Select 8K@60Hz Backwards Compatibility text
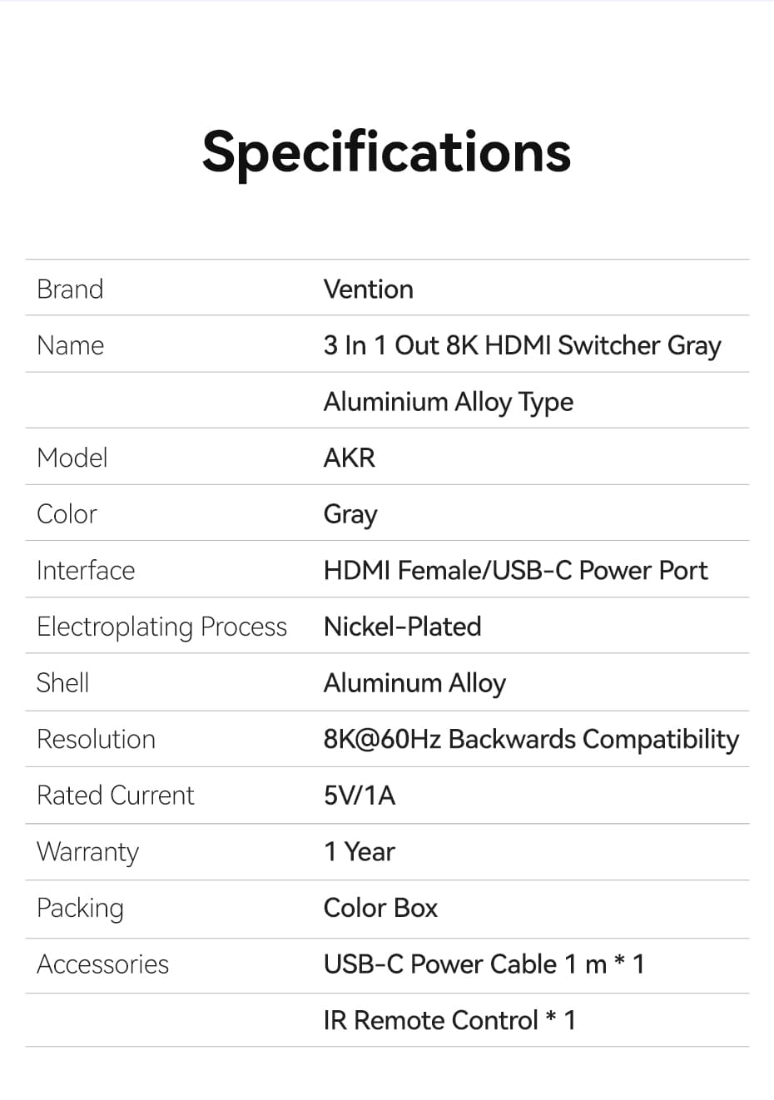 [x=531, y=740]
